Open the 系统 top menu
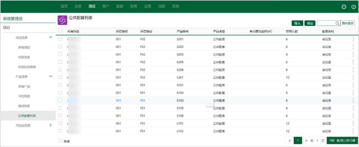This screenshot has width=359, height=147. click(x=176, y=6)
